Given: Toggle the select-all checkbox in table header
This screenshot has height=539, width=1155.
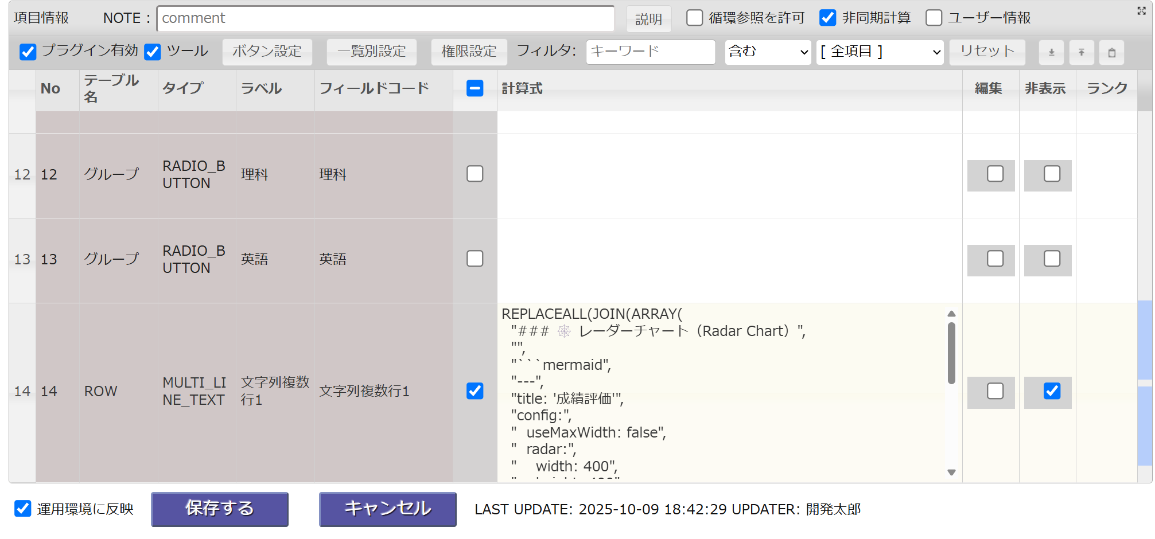Looking at the screenshot, I should coord(475,88).
